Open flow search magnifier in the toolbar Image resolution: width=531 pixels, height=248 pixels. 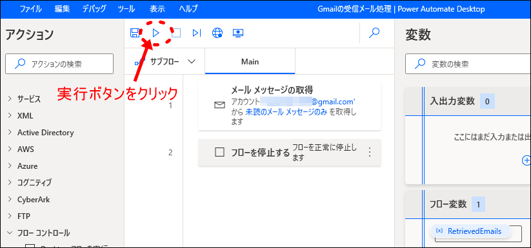374,33
